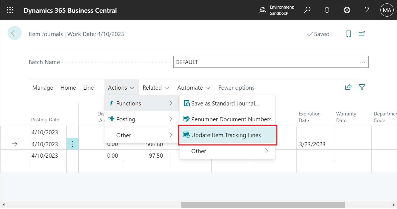Open the filter icon on the journal list
This screenshot has height=209, width=397.
(x=362, y=87)
